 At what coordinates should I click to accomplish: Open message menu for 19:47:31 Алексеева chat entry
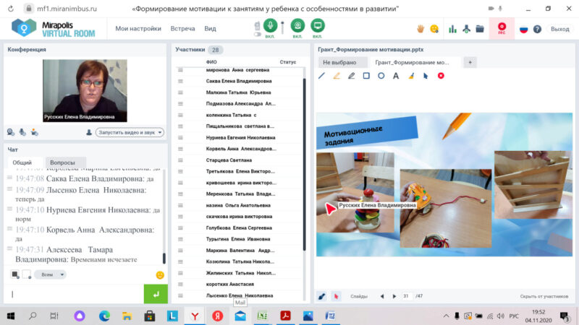(9, 248)
